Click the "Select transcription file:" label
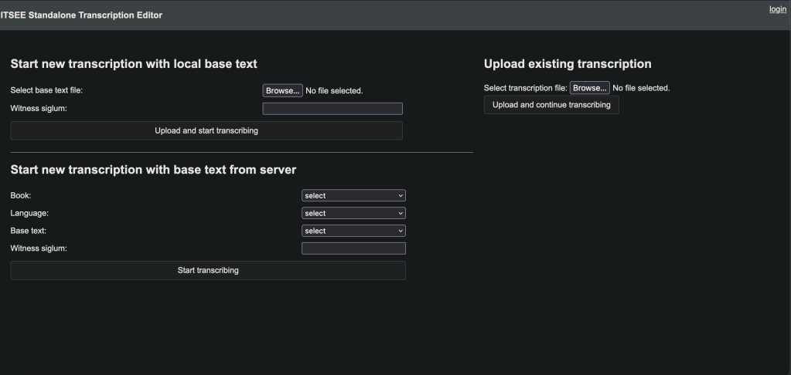 (x=525, y=88)
